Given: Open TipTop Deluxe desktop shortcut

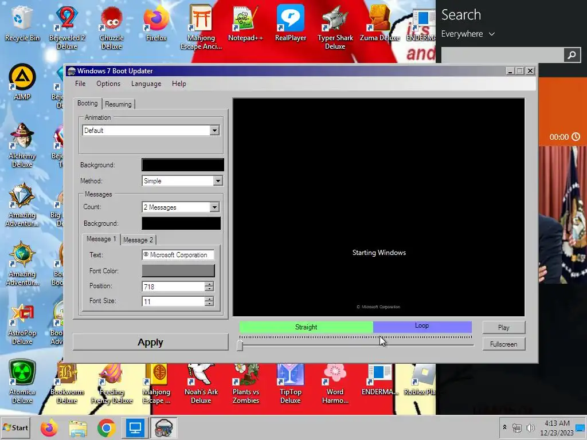Looking at the screenshot, I should coord(291,383).
